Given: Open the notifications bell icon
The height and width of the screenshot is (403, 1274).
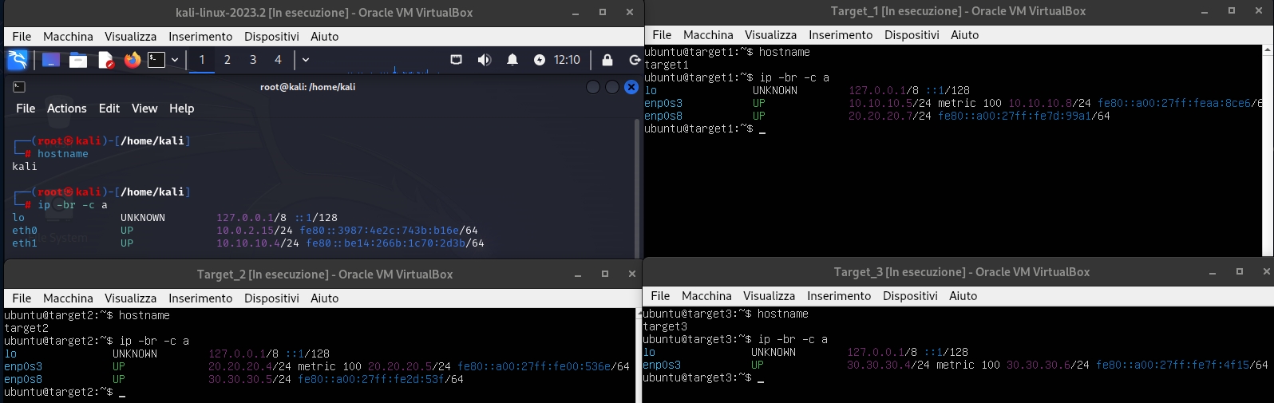Looking at the screenshot, I should coord(512,60).
